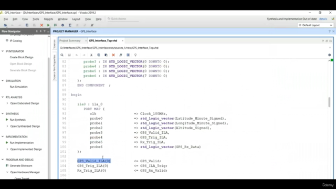Minimize the Flow Navigator panel
The width and height of the screenshot is (336, 189).
point(48,31)
